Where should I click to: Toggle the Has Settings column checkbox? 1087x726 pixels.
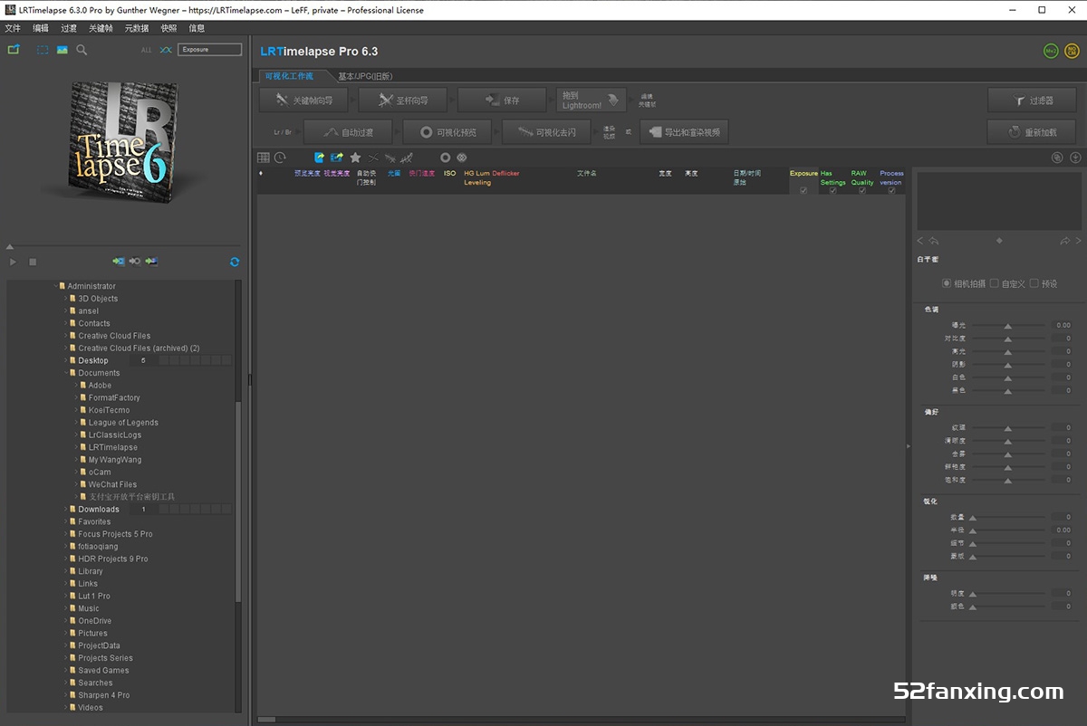[832, 190]
